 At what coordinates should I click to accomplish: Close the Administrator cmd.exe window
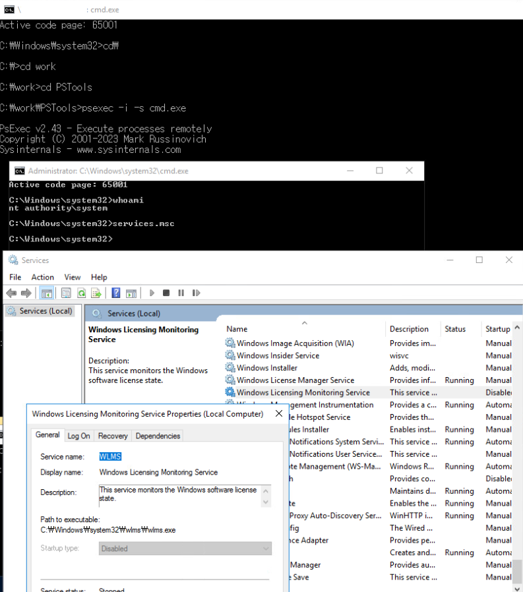pos(409,171)
